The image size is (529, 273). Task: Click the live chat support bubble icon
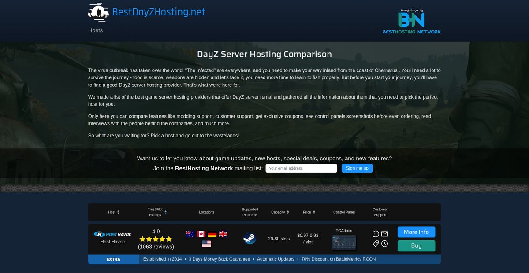pos(376,234)
